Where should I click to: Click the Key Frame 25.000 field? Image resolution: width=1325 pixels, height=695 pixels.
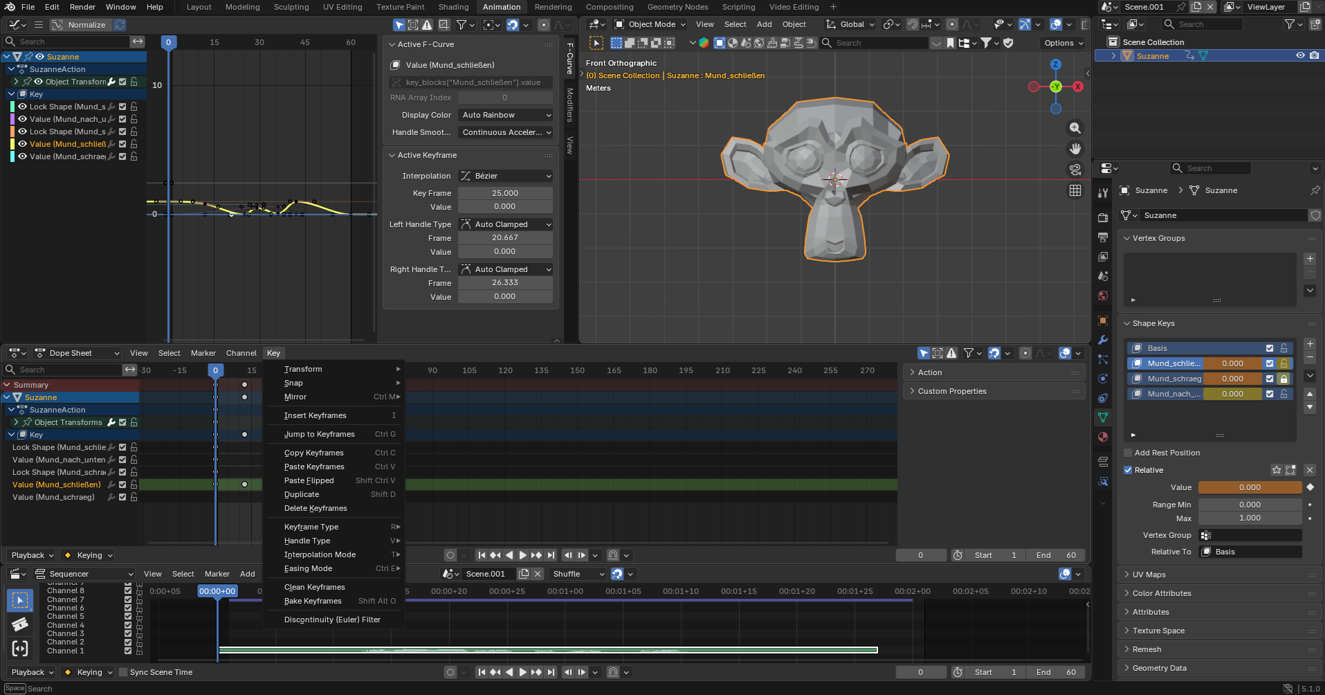point(505,193)
